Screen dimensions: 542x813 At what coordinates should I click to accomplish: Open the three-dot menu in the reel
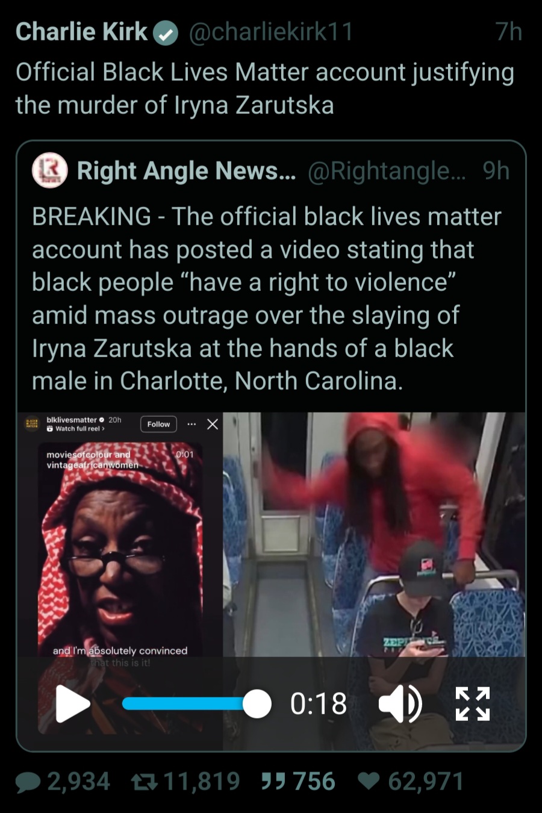click(x=192, y=424)
